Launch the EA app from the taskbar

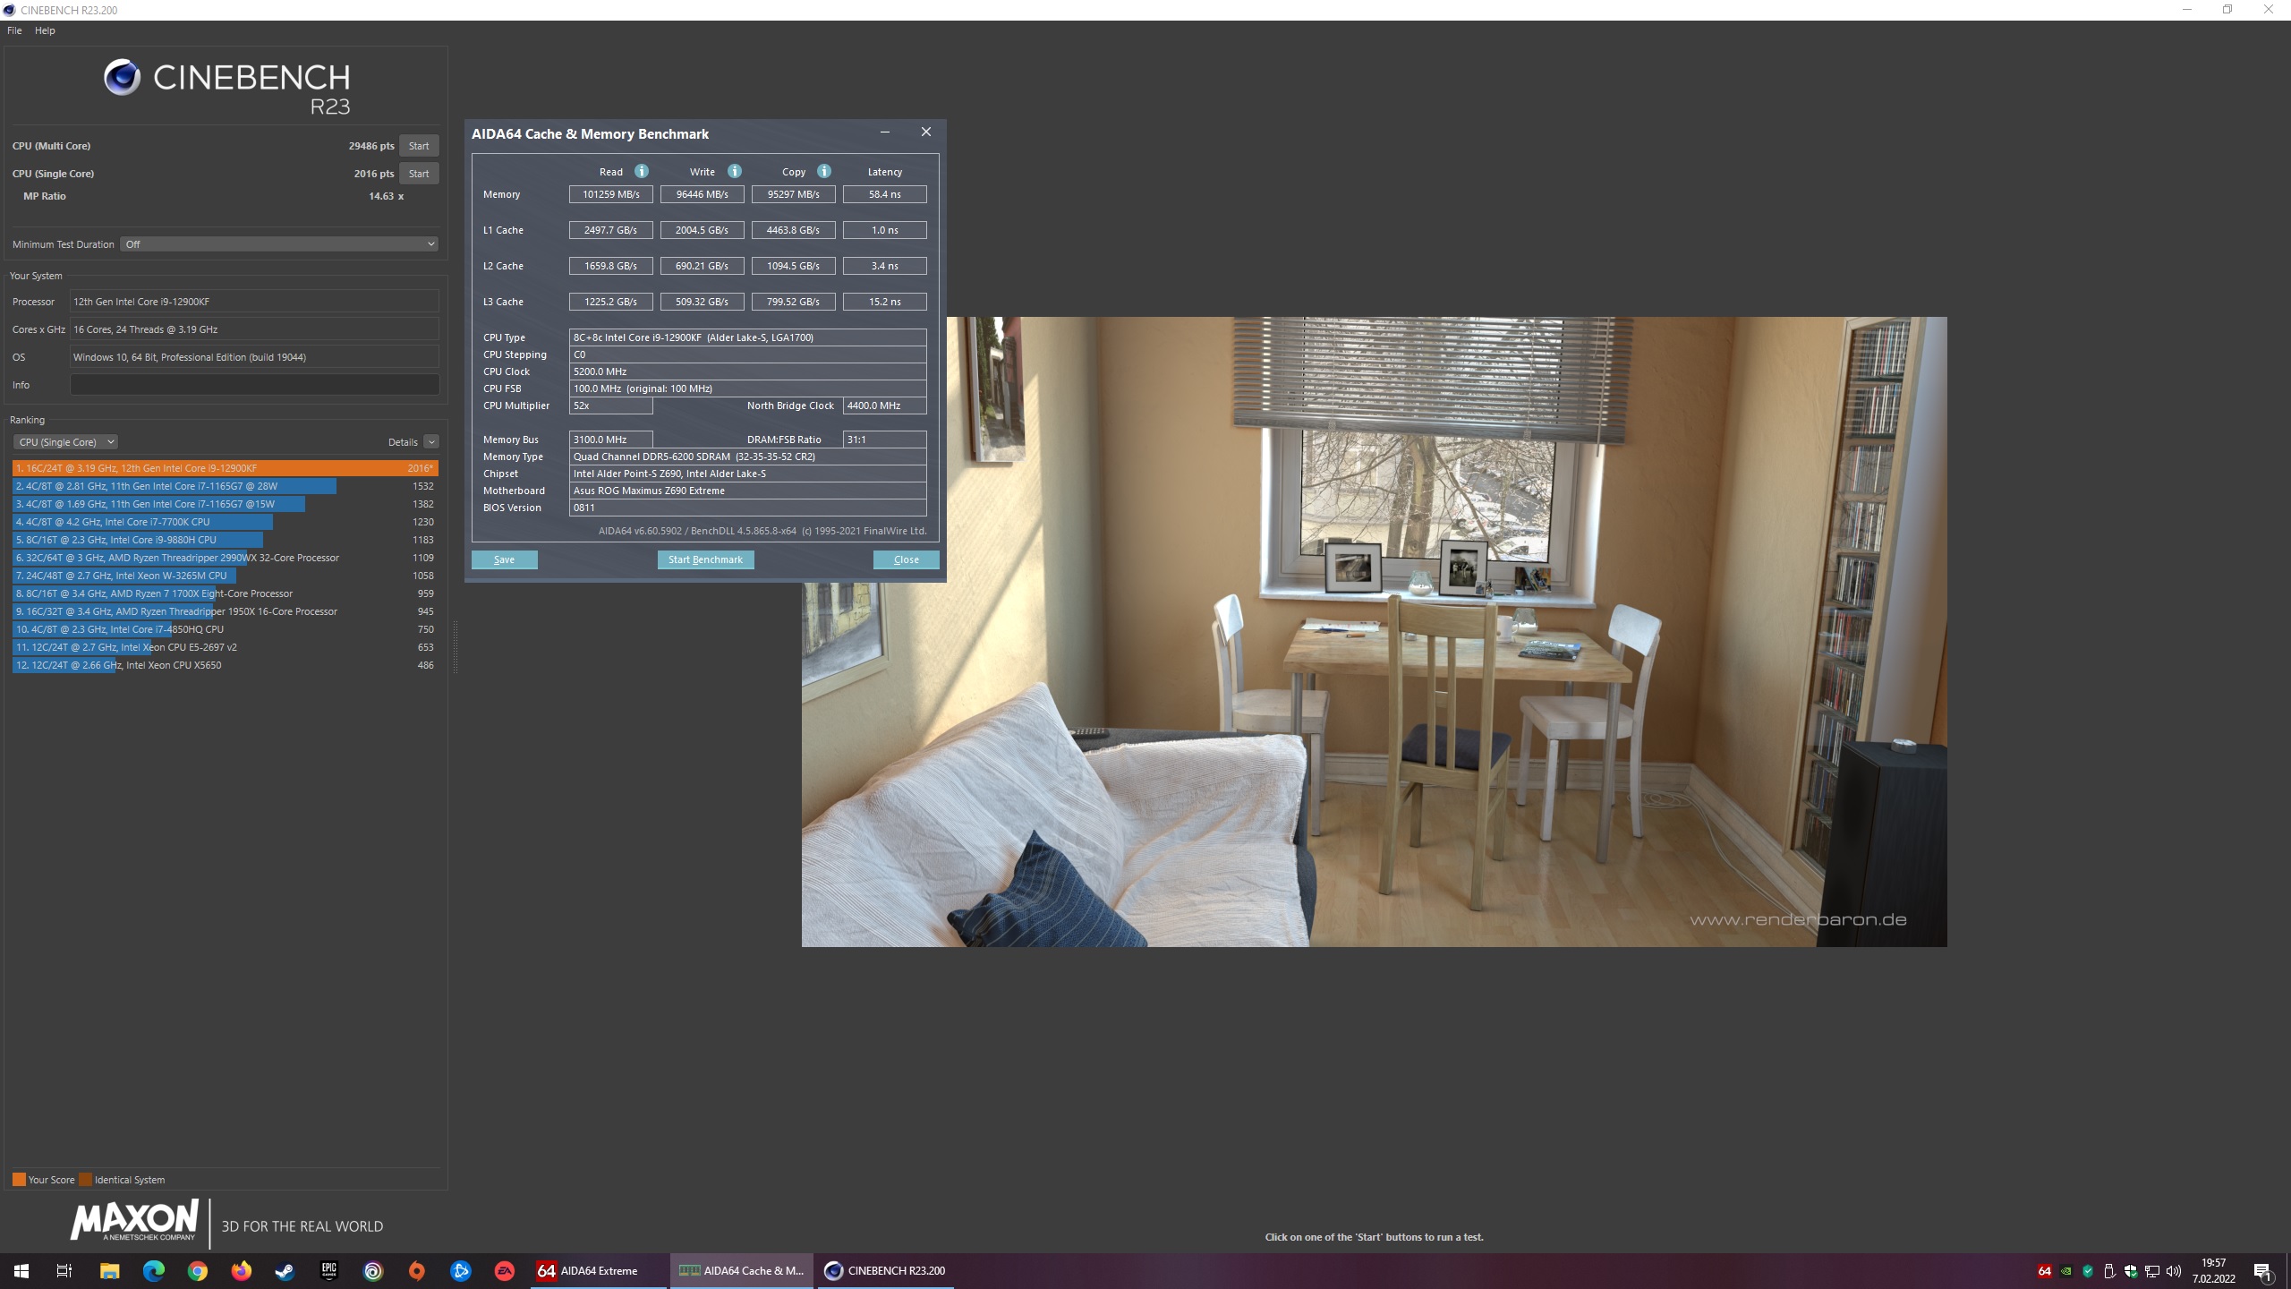pyautogui.click(x=504, y=1270)
